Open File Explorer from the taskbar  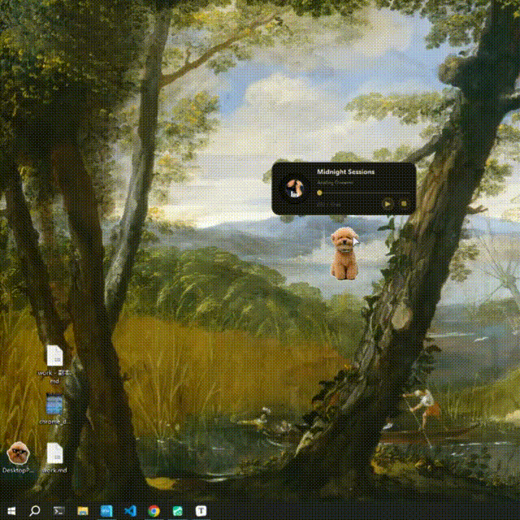[83, 511]
